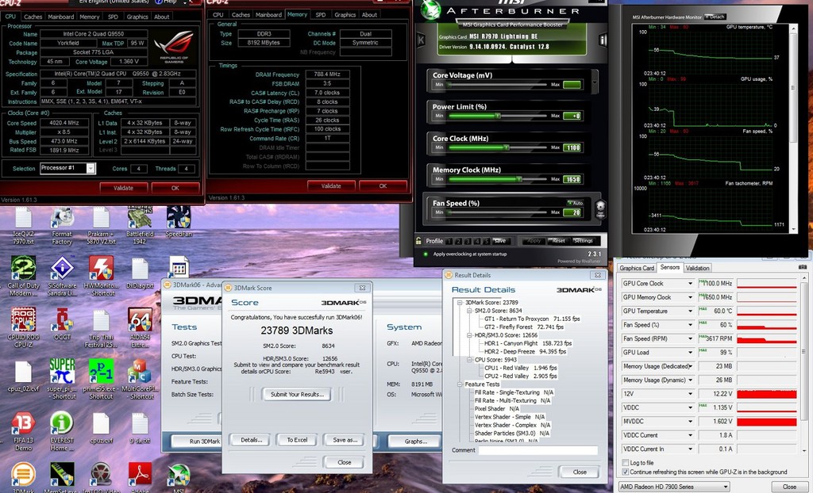Collapse SM2.0 Score in Result Details tree
Viewport: 813px width, 493px height.
(x=468, y=311)
